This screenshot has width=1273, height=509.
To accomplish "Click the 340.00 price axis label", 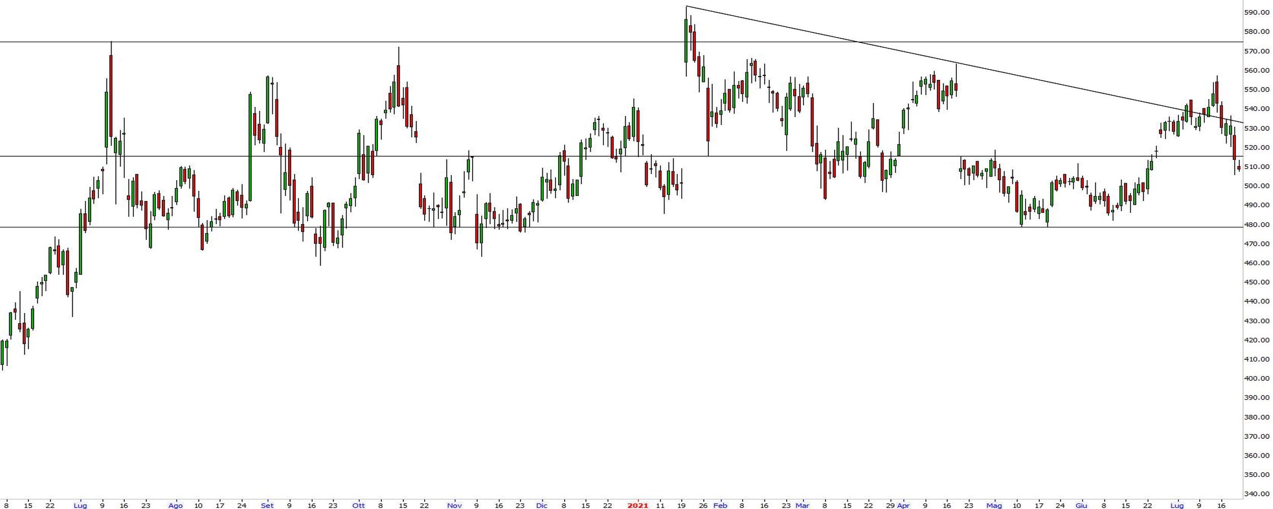I will [1256, 494].
